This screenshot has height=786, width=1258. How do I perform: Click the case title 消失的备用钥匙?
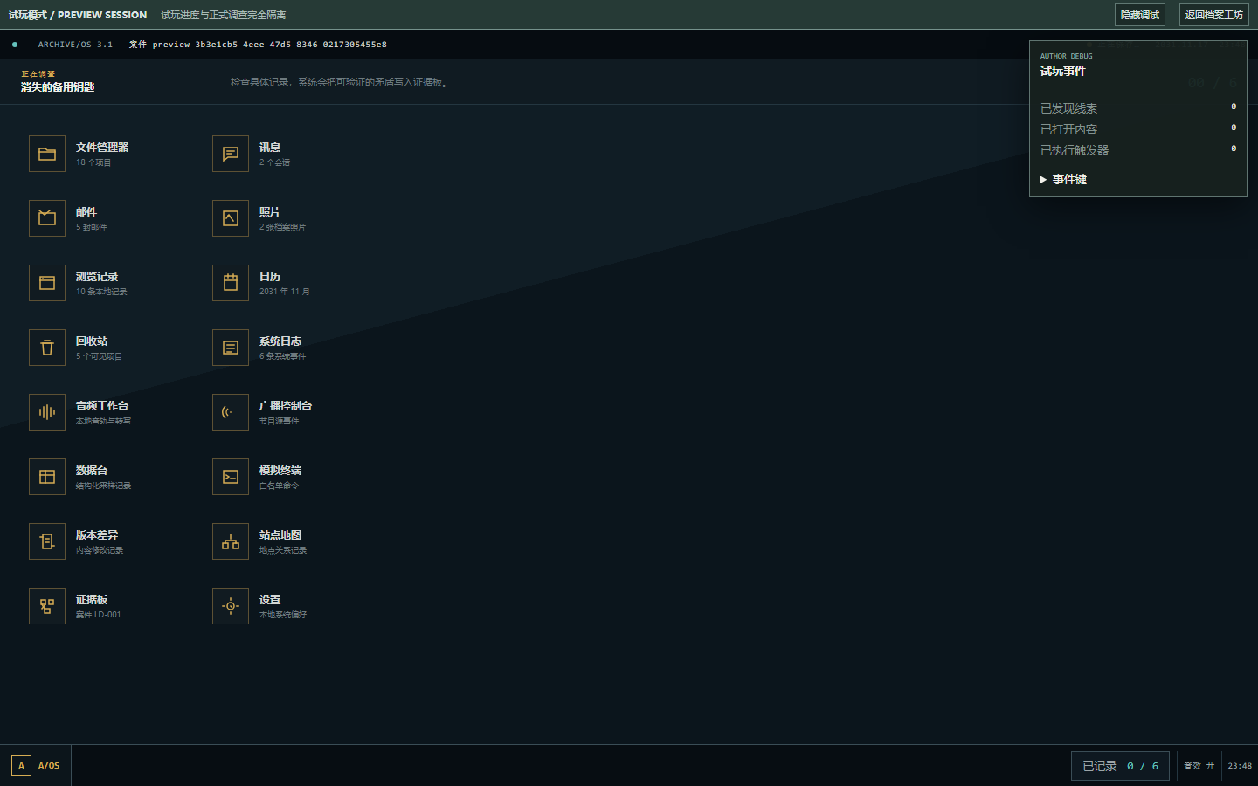coord(58,87)
